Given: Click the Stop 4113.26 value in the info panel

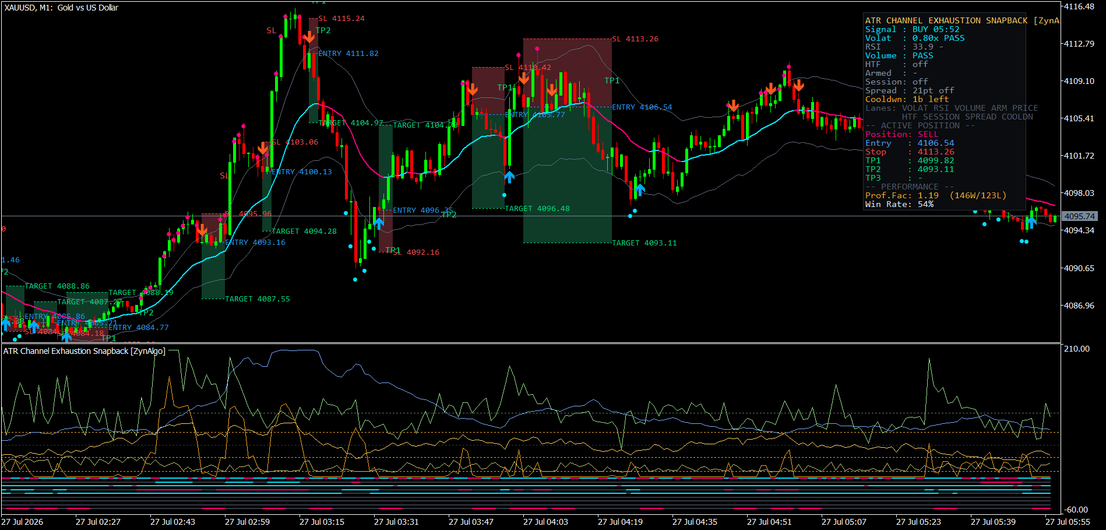Looking at the screenshot, I should [936, 152].
